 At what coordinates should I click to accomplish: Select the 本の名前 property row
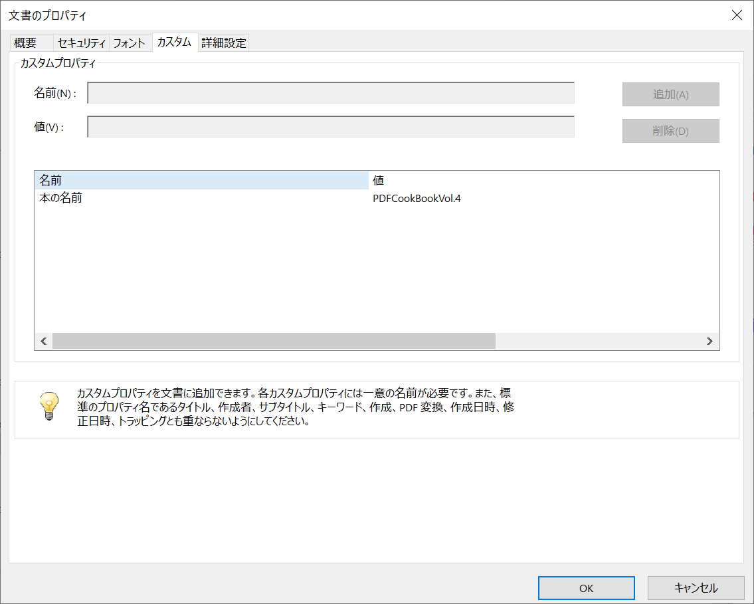[61, 198]
